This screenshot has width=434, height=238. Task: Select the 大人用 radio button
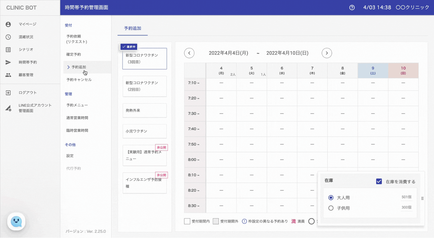coord(331,198)
